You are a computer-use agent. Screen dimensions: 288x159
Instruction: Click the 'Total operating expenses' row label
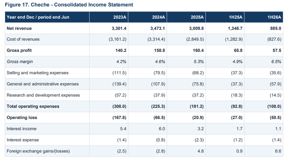click(33, 106)
